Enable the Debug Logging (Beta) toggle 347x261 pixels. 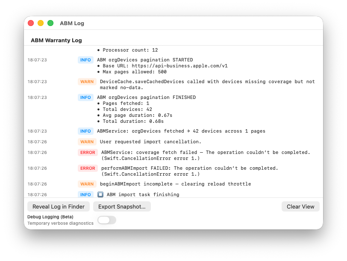106,220
